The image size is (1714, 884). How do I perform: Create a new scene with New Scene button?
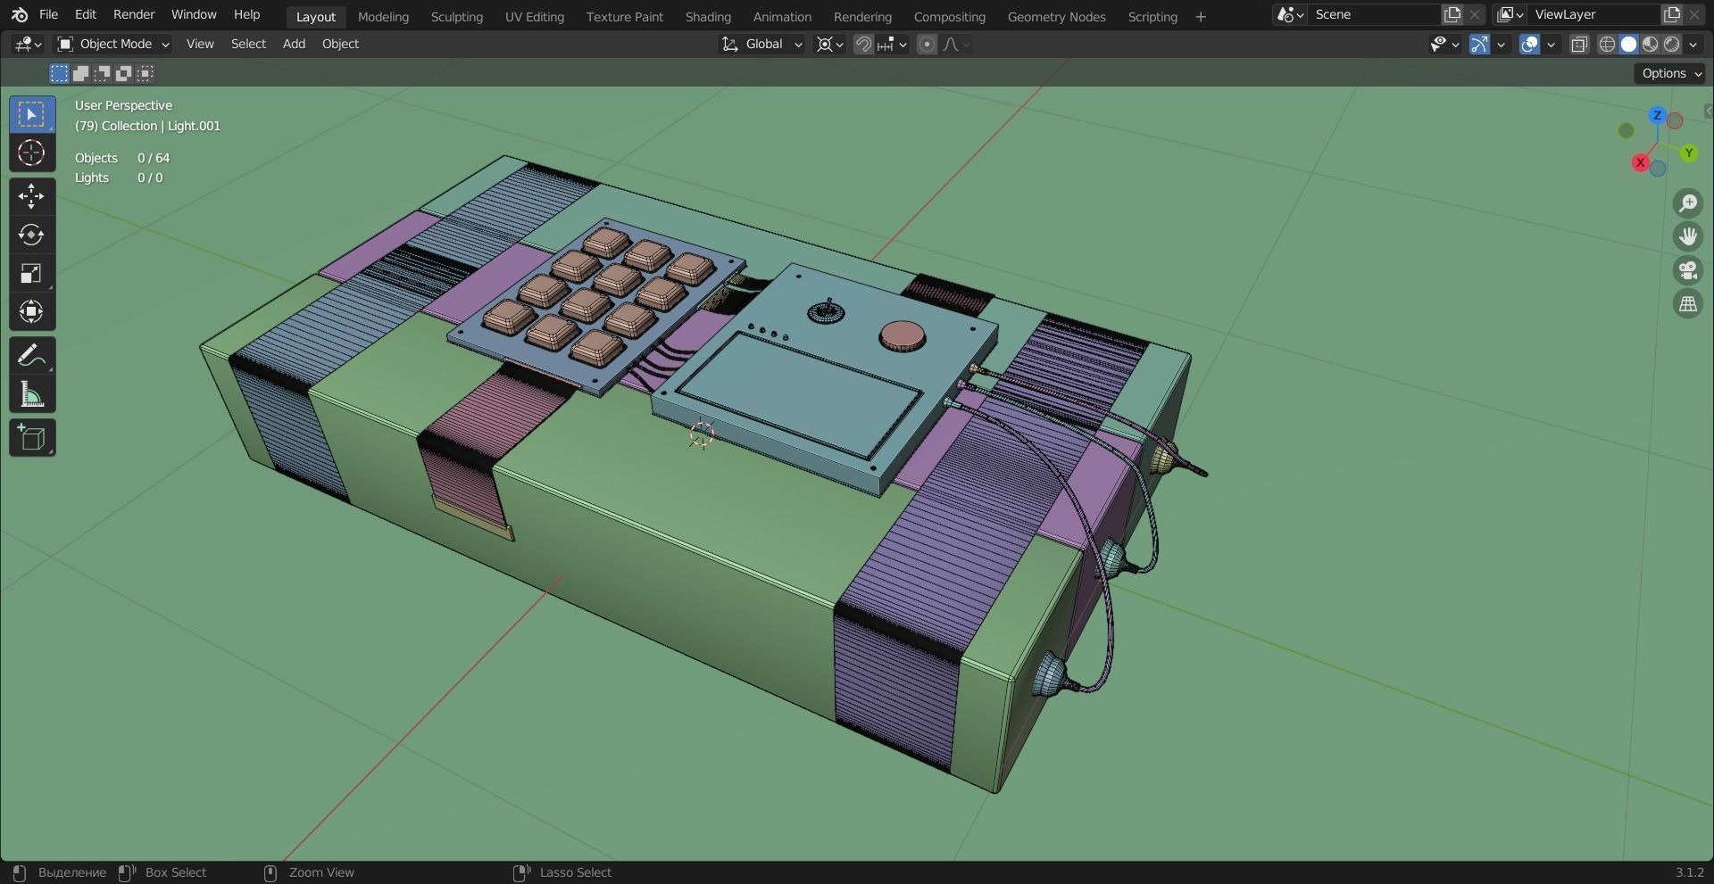[x=1452, y=14]
